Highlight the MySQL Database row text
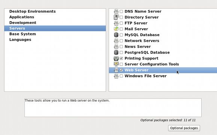This screenshot has width=217, height=135. click(142, 35)
